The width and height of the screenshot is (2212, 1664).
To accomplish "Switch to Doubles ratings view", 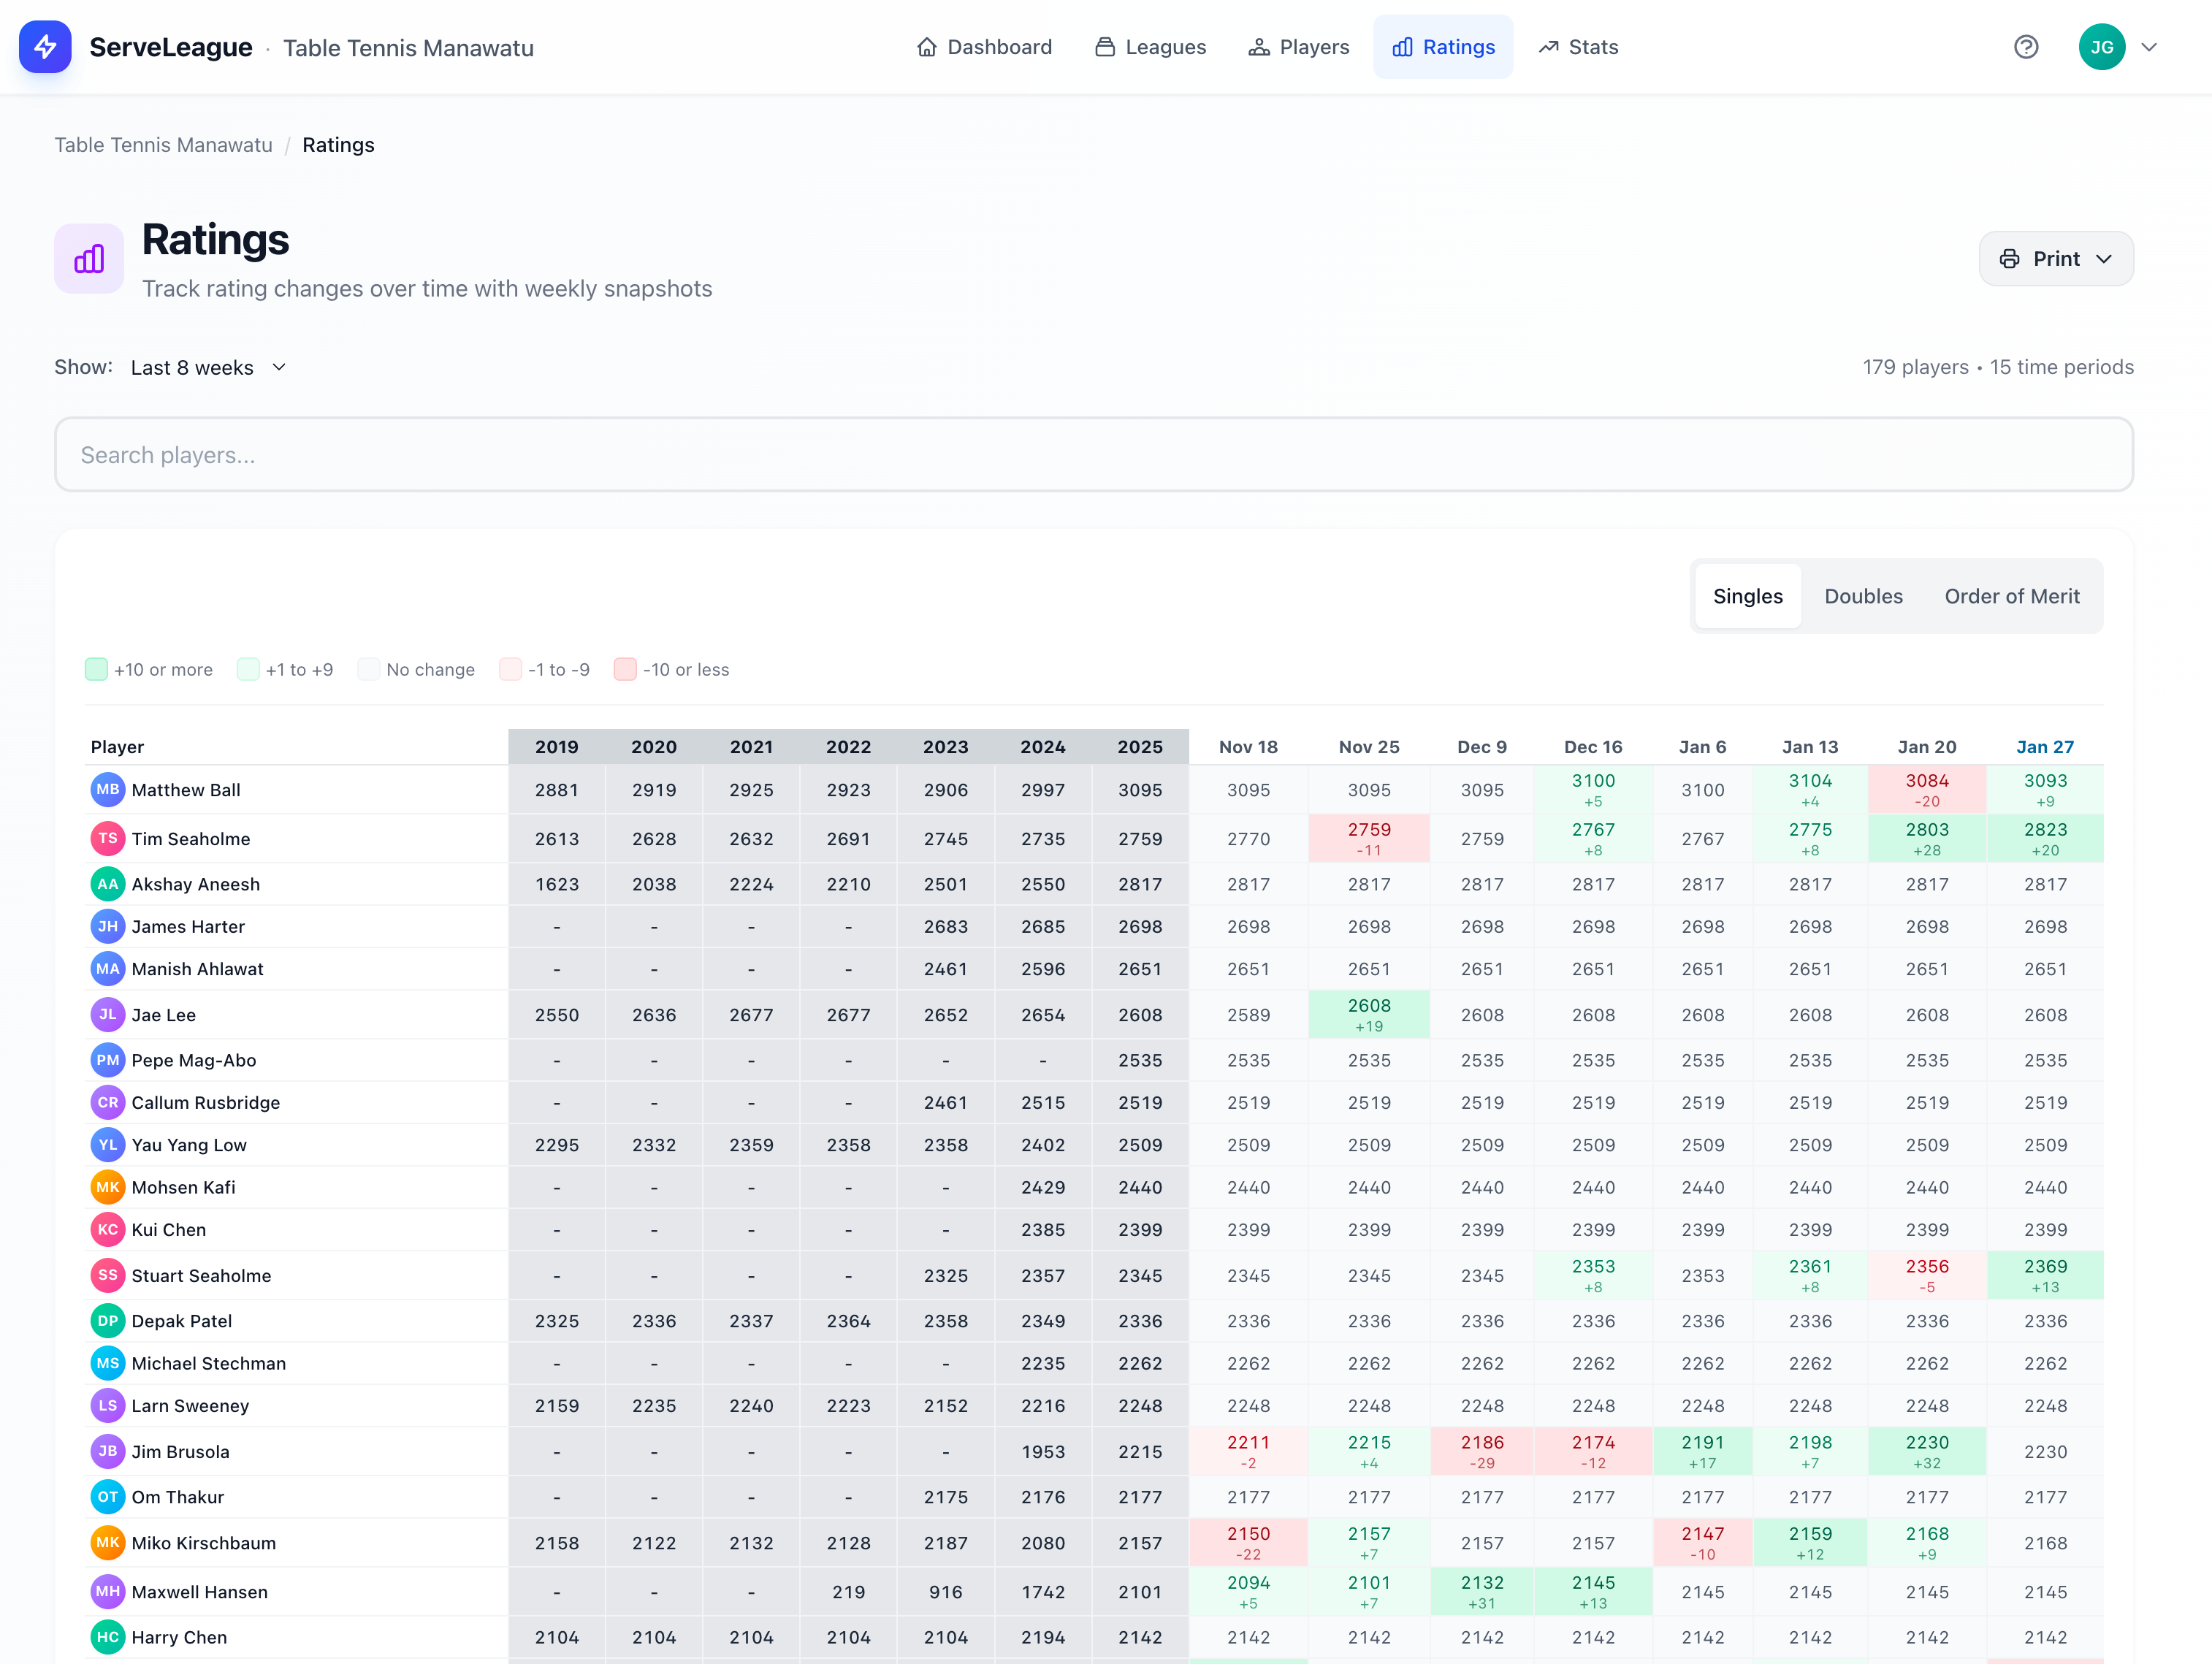I will coord(1863,597).
